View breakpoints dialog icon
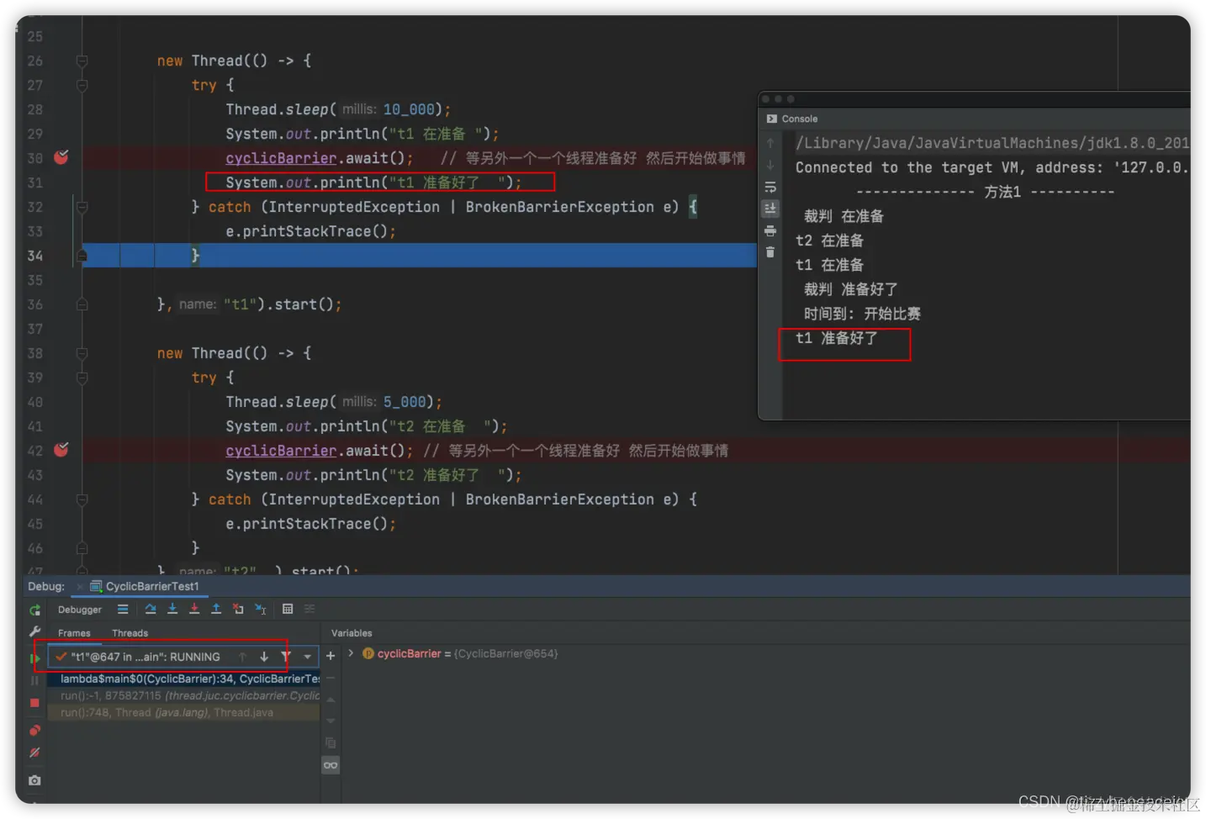1206x819 pixels. tap(34, 730)
